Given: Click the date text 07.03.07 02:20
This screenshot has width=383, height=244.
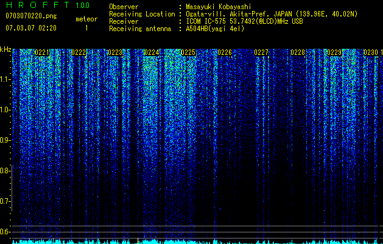Looking at the screenshot, I should [x=31, y=28].
